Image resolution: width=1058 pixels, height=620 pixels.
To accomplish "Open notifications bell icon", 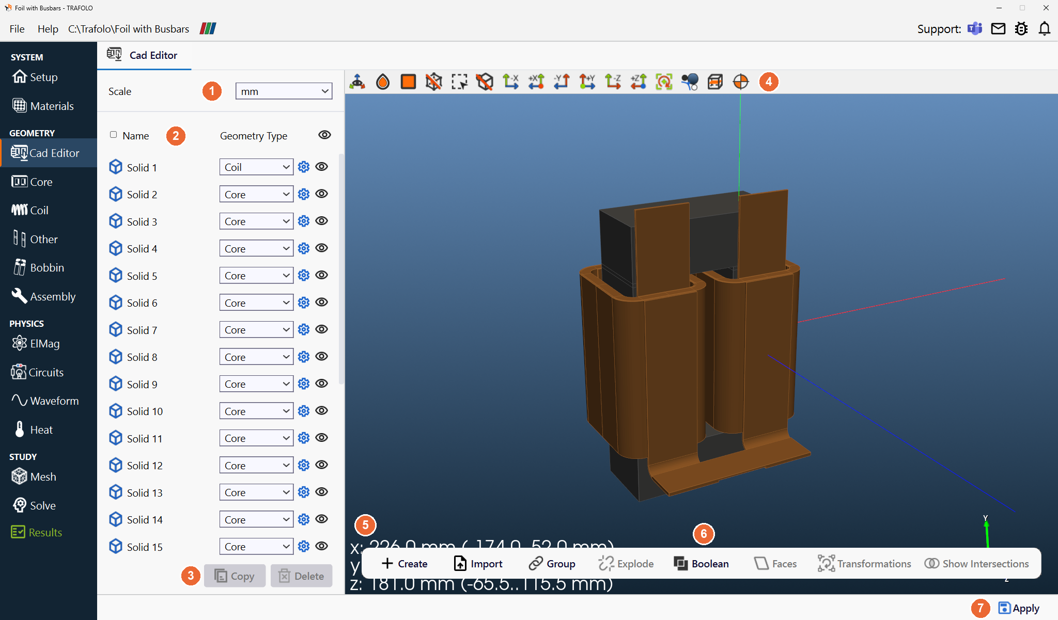I will coord(1045,28).
